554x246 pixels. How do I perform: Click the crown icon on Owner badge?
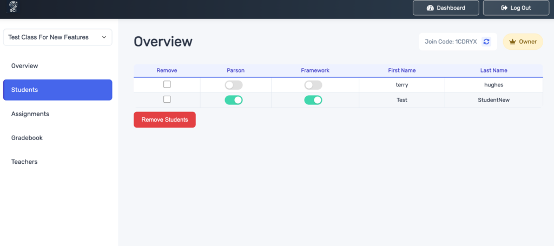coord(512,42)
